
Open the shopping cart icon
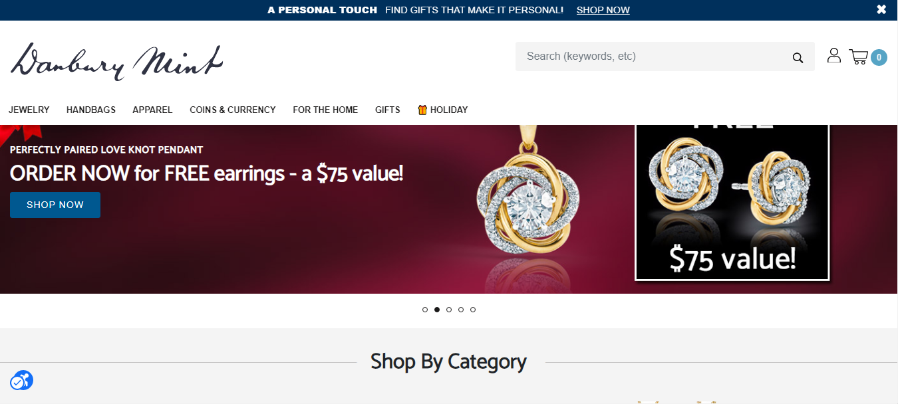859,57
